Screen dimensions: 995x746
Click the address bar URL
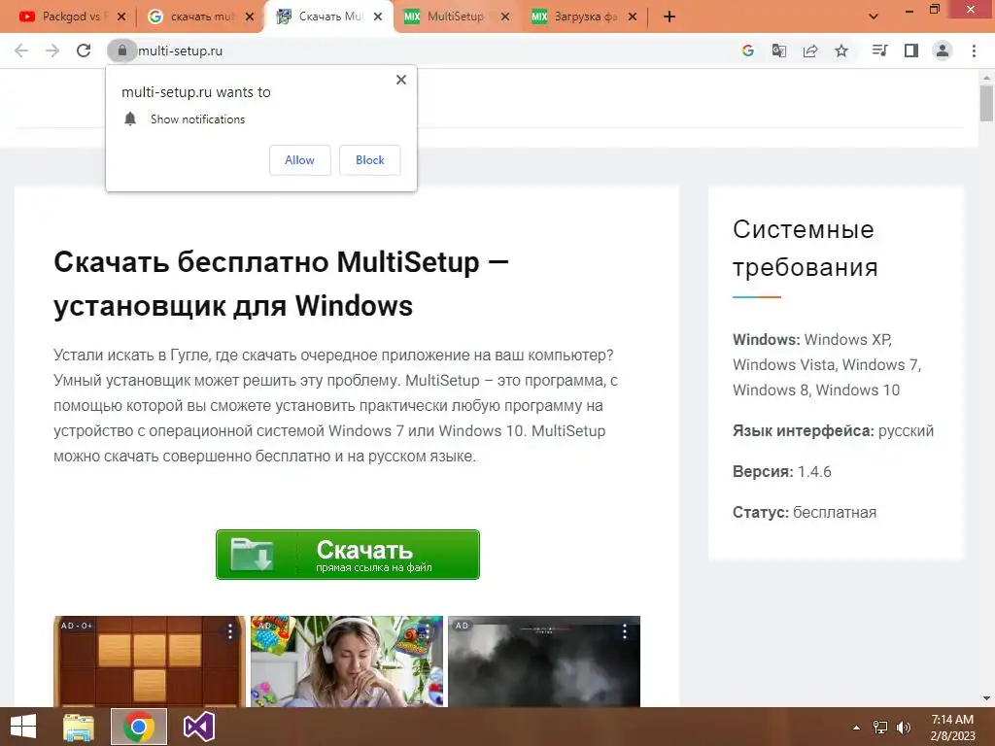(x=180, y=51)
